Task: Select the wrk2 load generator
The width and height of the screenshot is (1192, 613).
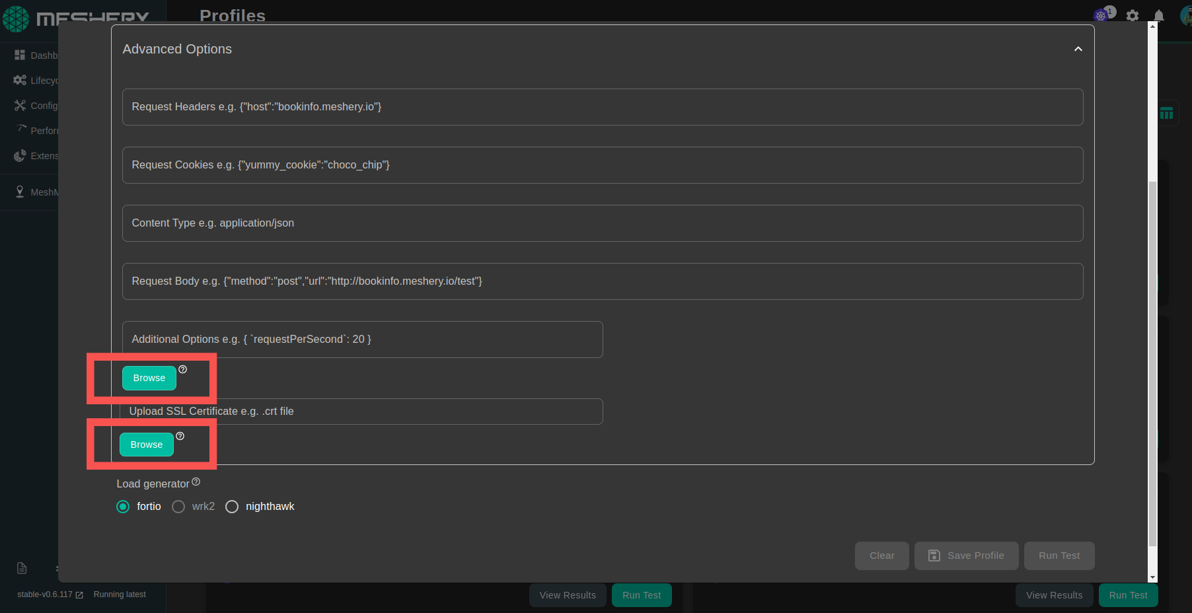Action: (178, 507)
